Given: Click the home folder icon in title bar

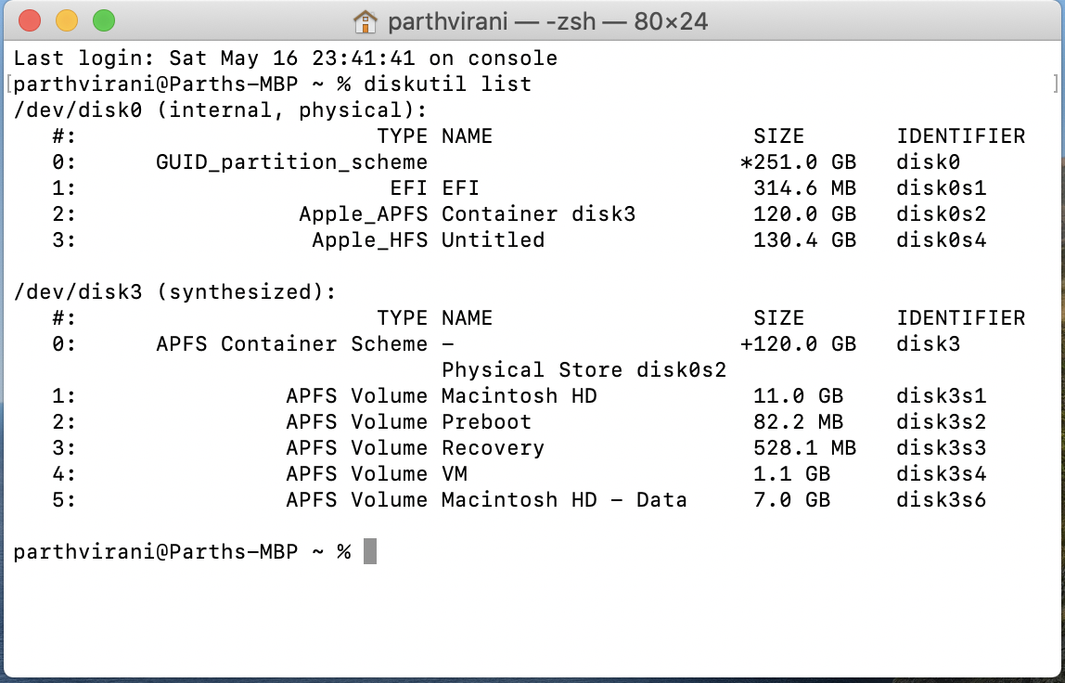Looking at the screenshot, I should coord(367,20).
